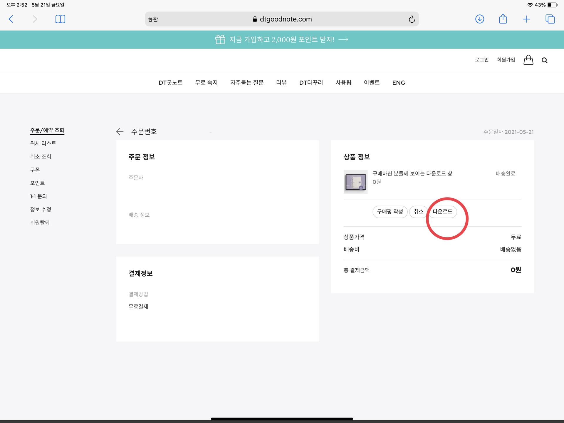Viewport: 564px width, 423px height.
Task: Tap the dtgoodnote.com address bar
Action: point(282,19)
